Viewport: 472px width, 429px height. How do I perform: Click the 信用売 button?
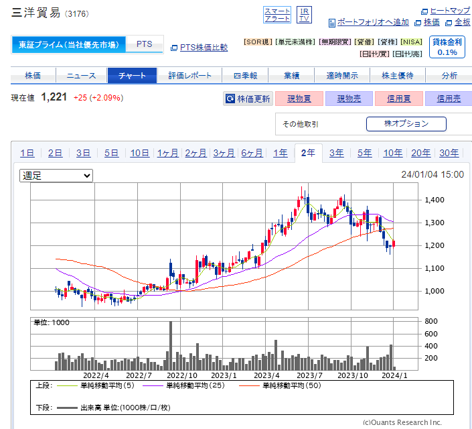pos(449,99)
